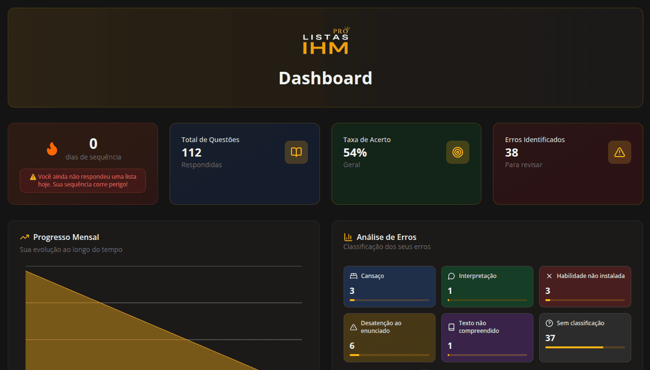Click the bar chart icon beside Análise de Erros
The image size is (650, 370).
(x=348, y=237)
